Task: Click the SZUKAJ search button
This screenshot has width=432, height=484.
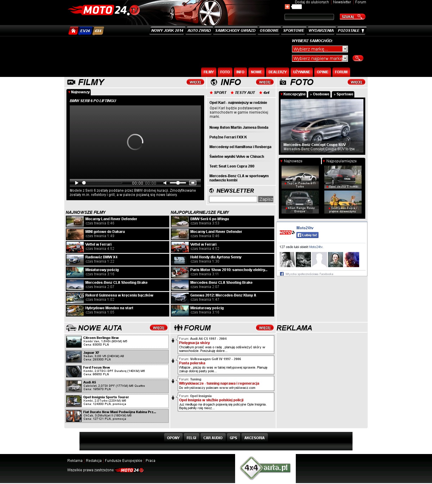Action: [352, 17]
